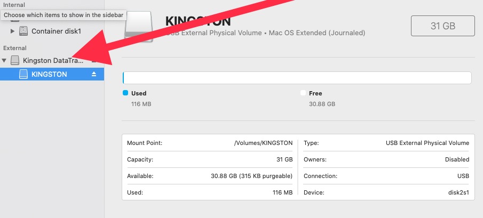Click the External section header

(x=15, y=48)
